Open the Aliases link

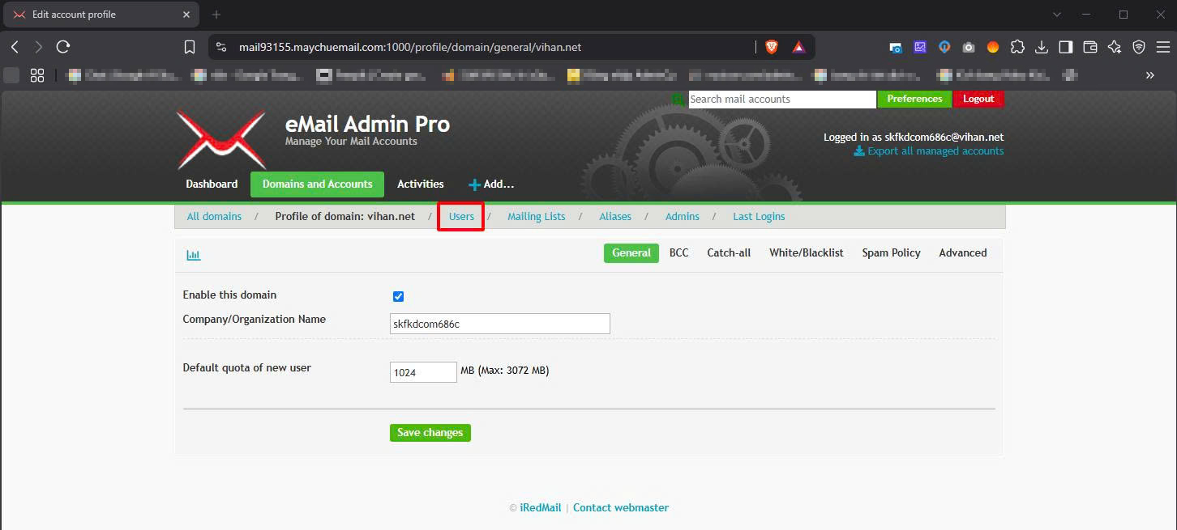tap(615, 217)
